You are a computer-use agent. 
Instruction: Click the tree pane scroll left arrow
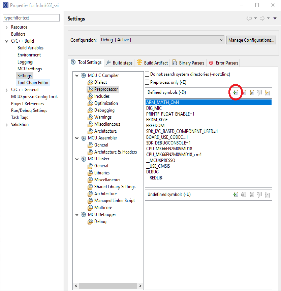tap(76, 286)
